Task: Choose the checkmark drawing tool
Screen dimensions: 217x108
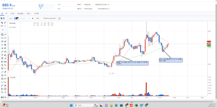Action: coord(5,42)
